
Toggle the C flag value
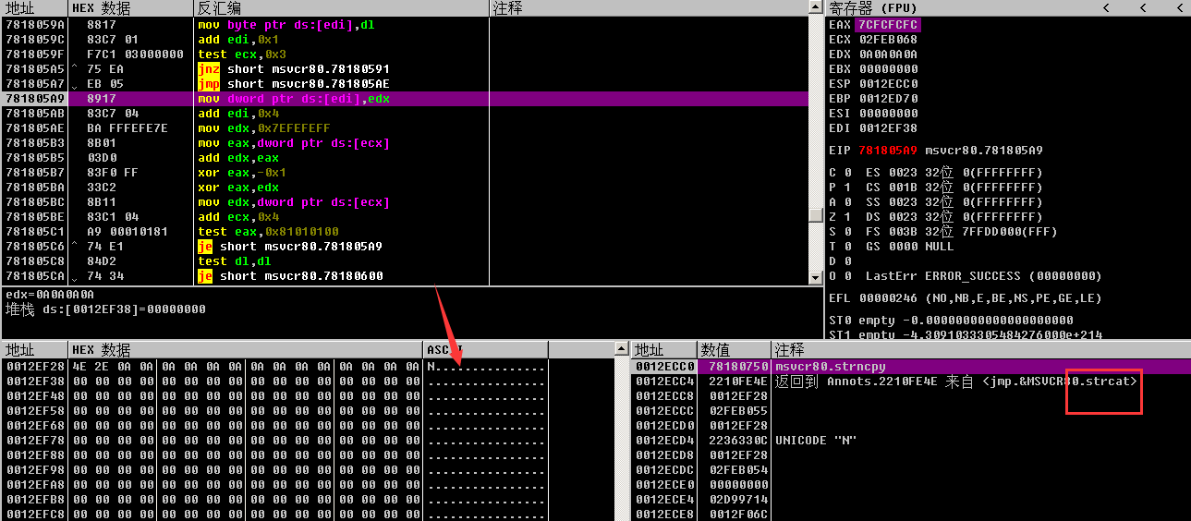pyautogui.click(x=847, y=173)
